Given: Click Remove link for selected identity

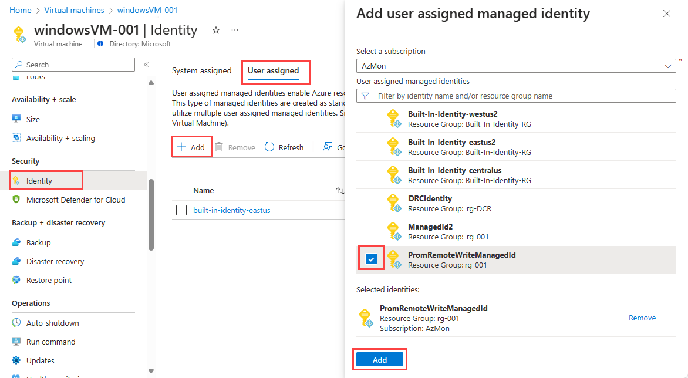Looking at the screenshot, I should (x=642, y=318).
